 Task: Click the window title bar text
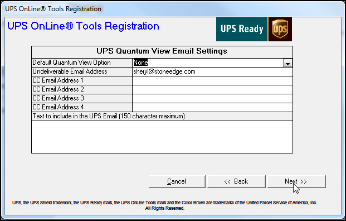click(53, 9)
